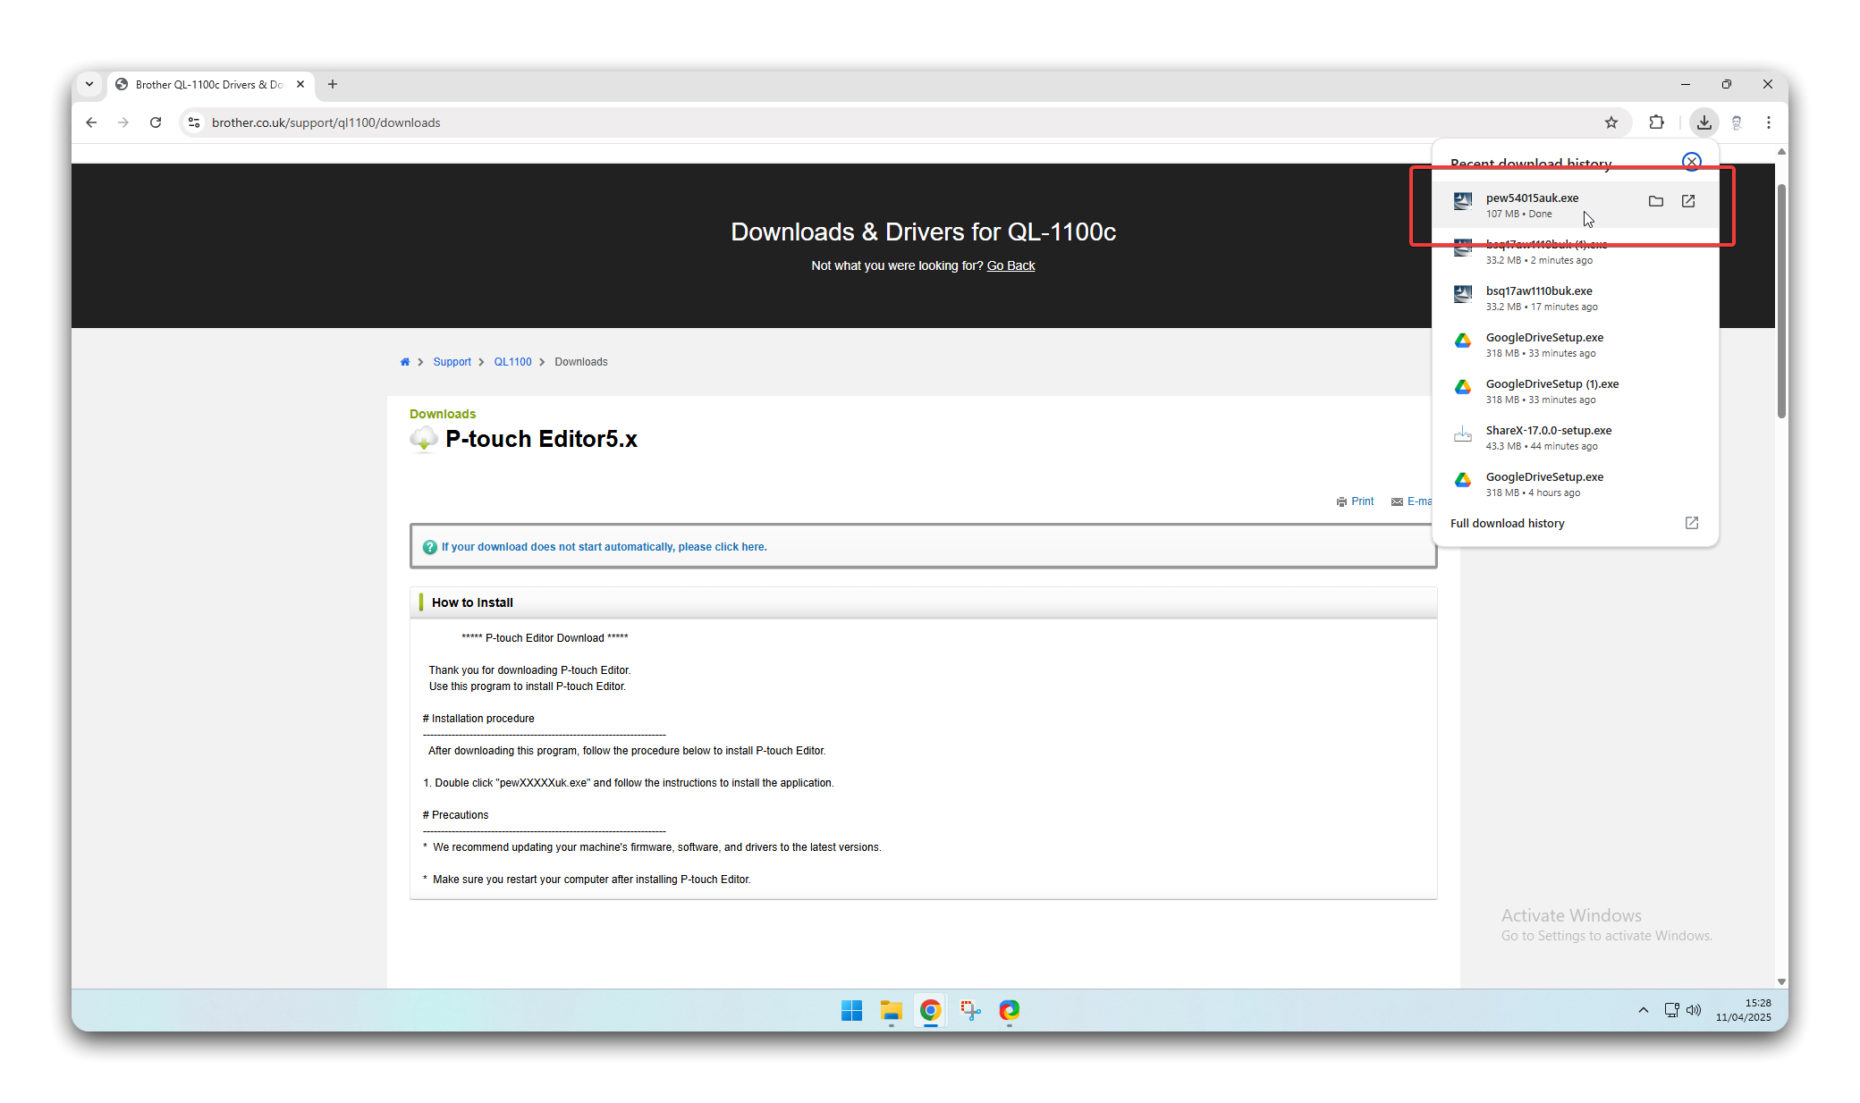Reload the Brother downloads page
The image size is (1860, 1103).
pyautogui.click(x=156, y=122)
